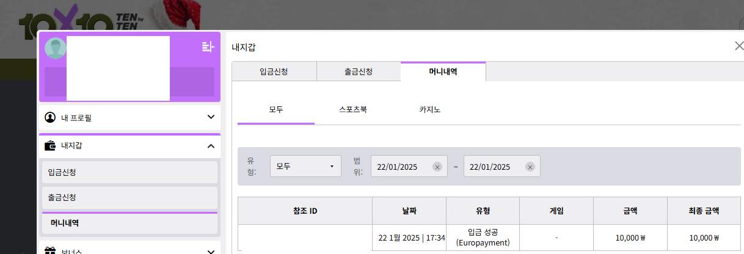Viewport: 744px width, 254px height.
Task: Open 입금신청 in the sidebar
Action: coord(129,173)
